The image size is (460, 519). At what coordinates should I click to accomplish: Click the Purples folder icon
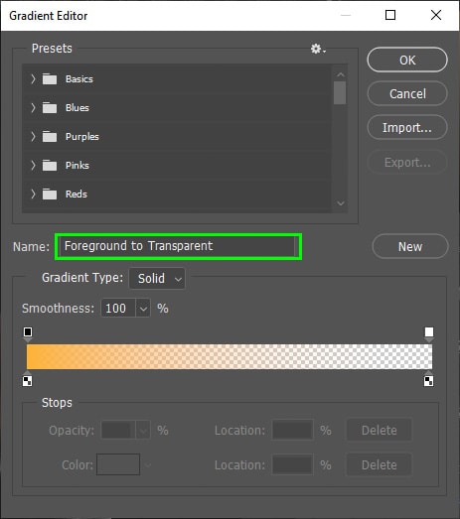(50, 136)
